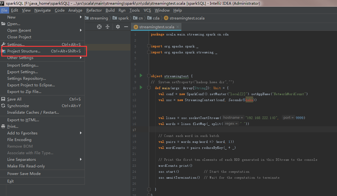Select Import Settings... menu item
337x196 pixels.
tap(42, 65)
